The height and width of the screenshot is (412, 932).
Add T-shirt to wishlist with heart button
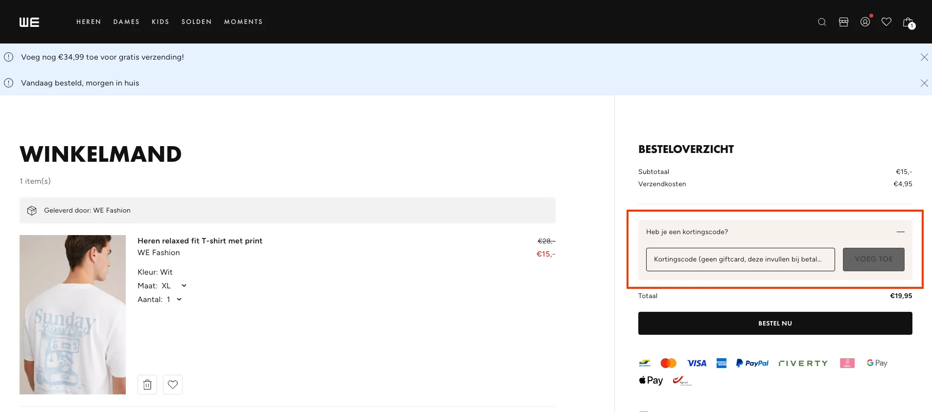[x=173, y=385]
